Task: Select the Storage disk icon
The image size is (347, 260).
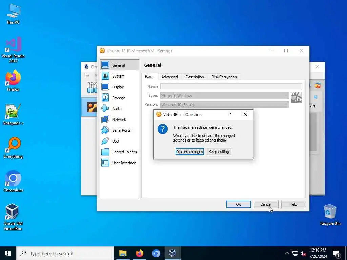Action: pos(105,97)
